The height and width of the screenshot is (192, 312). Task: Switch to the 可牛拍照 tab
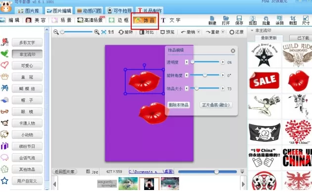119,11
